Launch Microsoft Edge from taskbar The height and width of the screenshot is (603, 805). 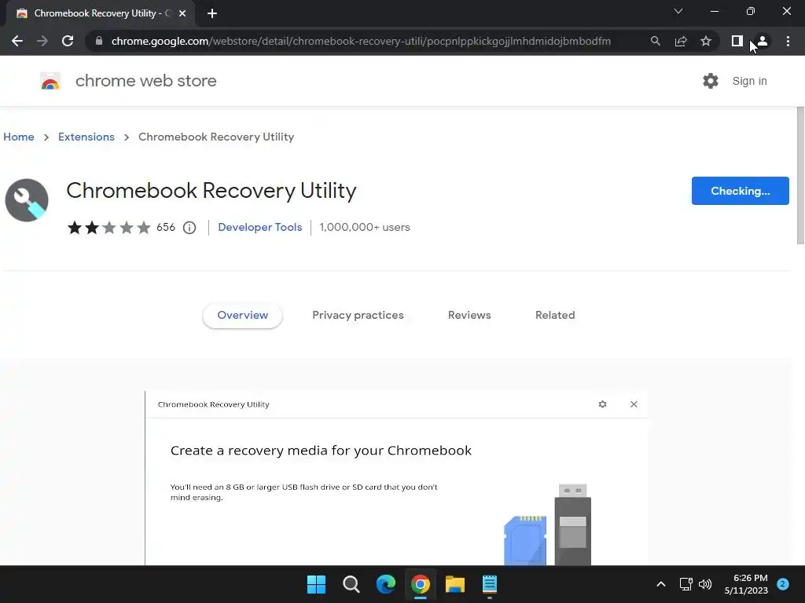[x=385, y=584]
